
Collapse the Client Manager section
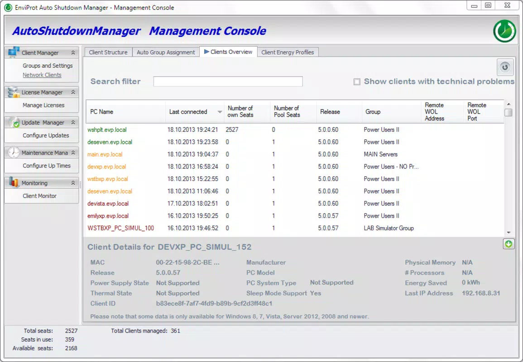[x=73, y=52]
